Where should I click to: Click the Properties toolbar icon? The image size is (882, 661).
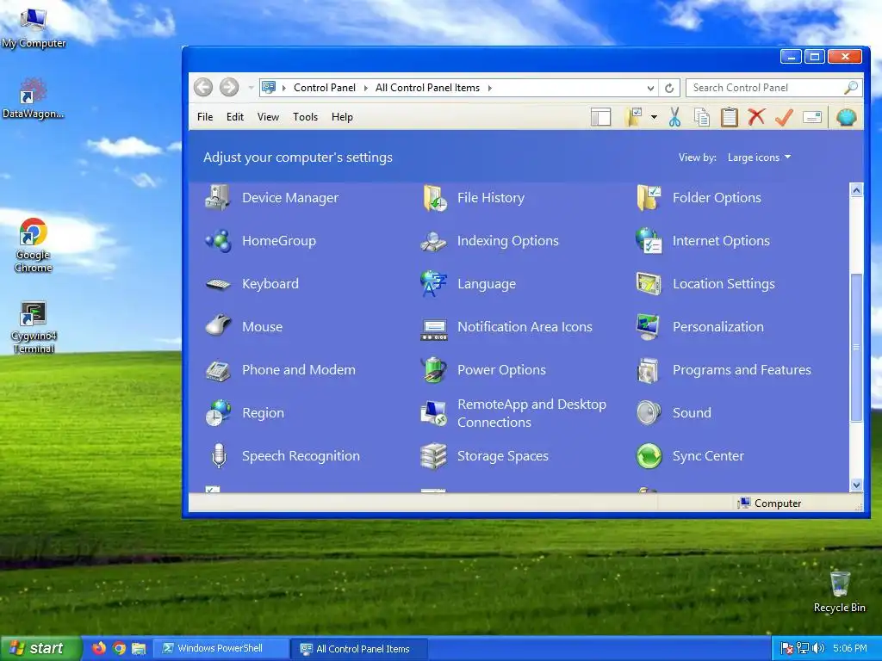pyautogui.click(x=811, y=117)
